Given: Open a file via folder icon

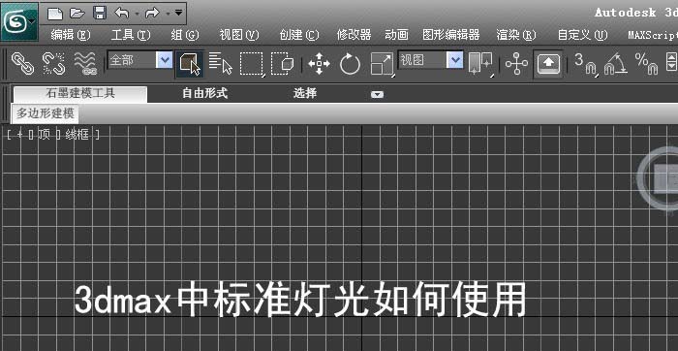Looking at the screenshot, I should coord(77,13).
